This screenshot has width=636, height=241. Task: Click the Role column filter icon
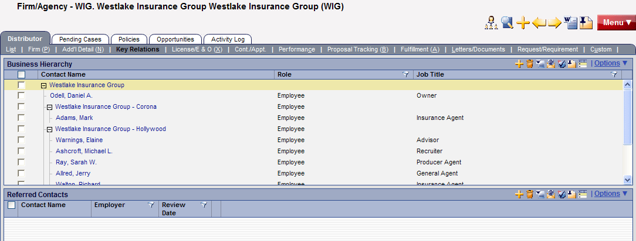tap(405, 75)
